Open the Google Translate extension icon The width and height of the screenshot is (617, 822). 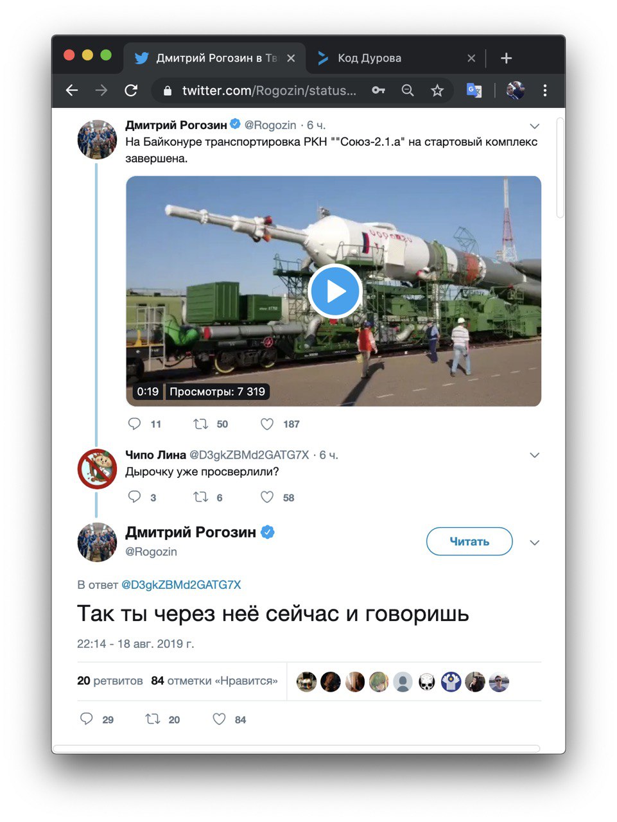[474, 91]
